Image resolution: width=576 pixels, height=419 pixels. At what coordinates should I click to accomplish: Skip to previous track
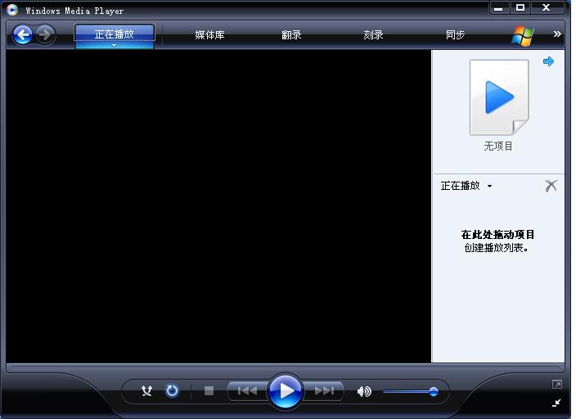(247, 390)
